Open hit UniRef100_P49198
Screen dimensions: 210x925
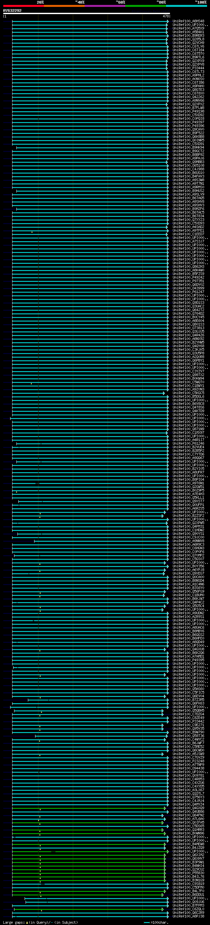(x=188, y=111)
